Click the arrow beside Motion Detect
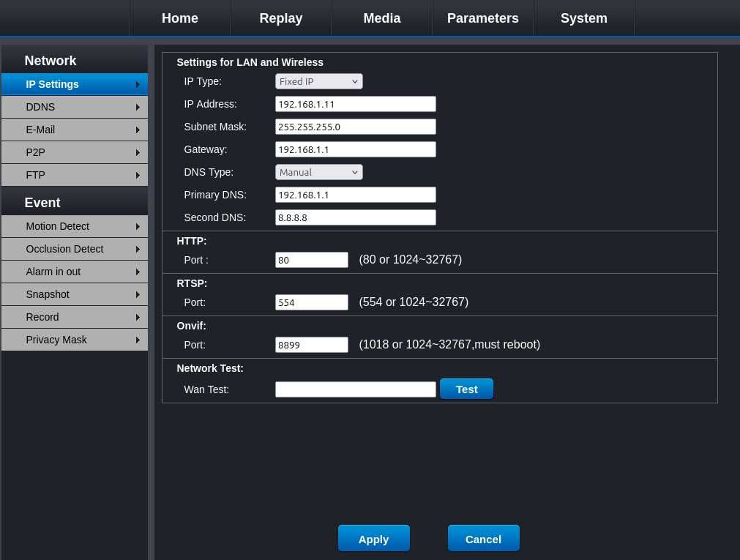The width and height of the screenshot is (740, 560). click(x=138, y=227)
